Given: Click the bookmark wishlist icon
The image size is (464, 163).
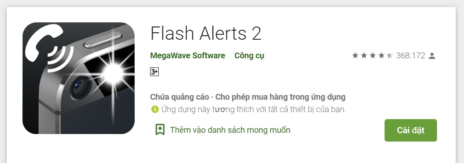Looking at the screenshot, I should click(x=160, y=130).
